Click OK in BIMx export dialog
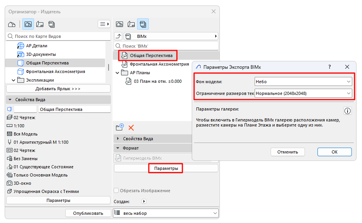This screenshot has width=362, height=223. (335, 152)
